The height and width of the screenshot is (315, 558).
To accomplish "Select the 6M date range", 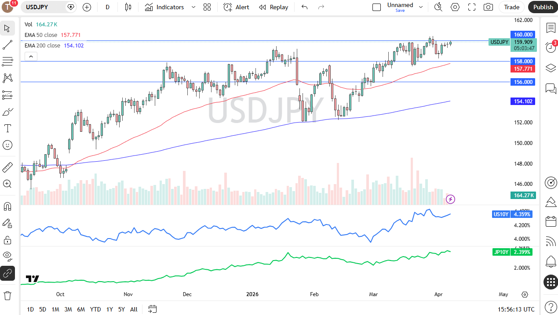I will point(81,309).
